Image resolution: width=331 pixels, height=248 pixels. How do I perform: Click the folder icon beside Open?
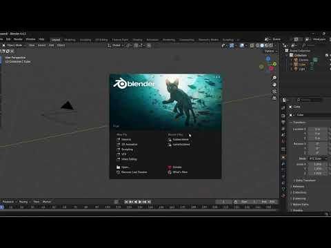[x=118, y=167]
